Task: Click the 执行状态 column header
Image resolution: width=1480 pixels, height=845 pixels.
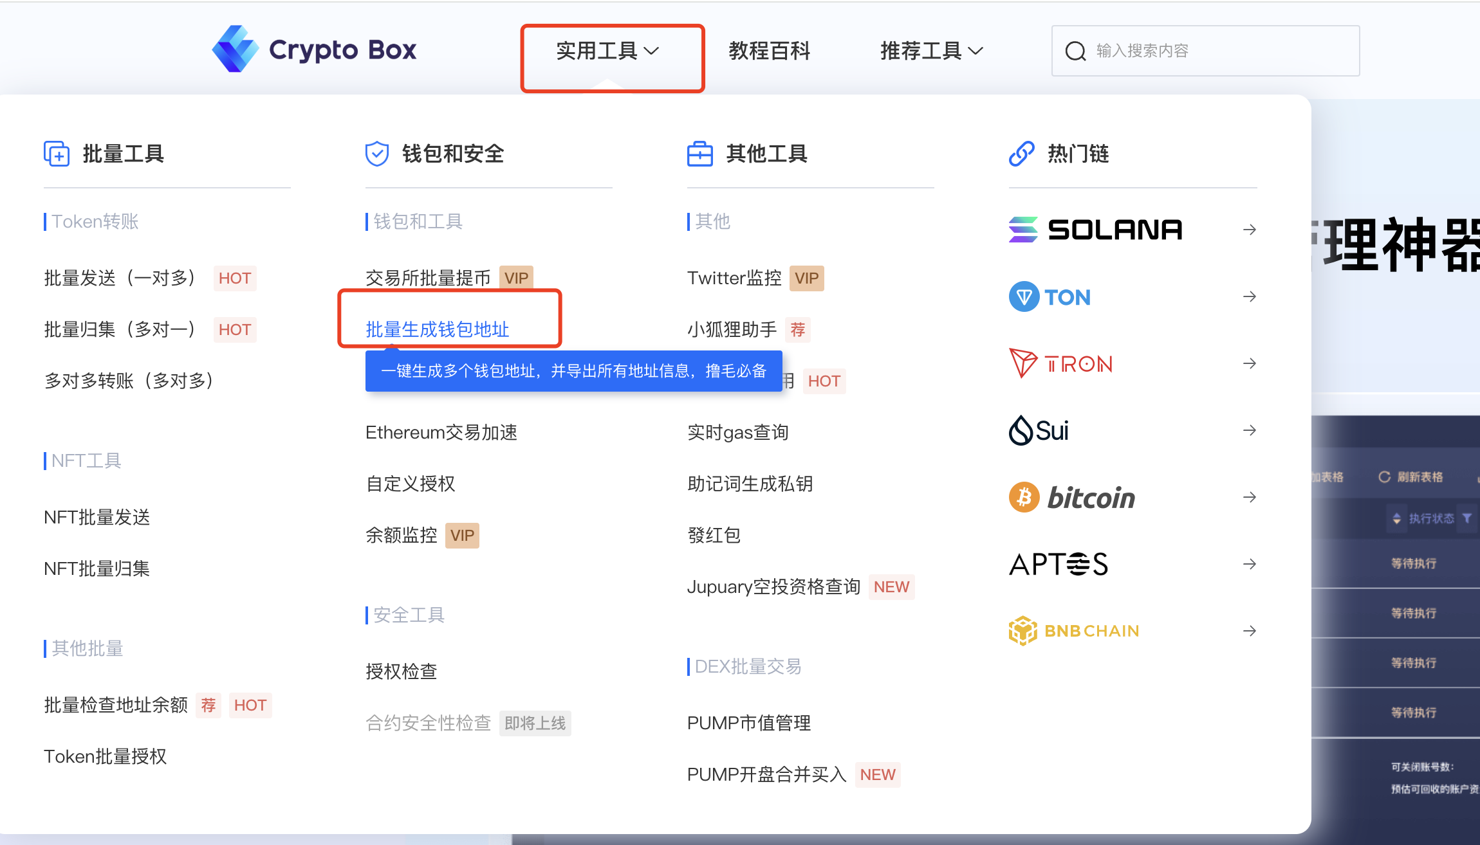Action: point(1431,518)
